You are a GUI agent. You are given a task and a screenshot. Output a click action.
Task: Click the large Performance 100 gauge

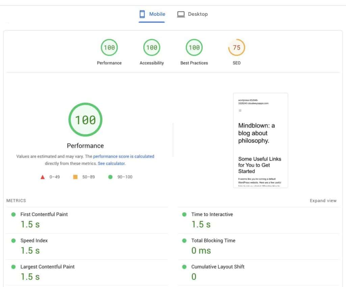pos(85,120)
